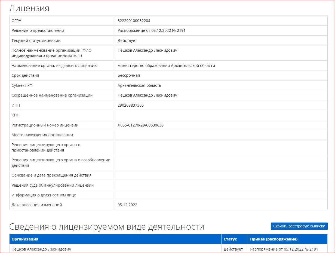Click license registration number Л035-01270-29/00630638
Viewport: 335px width, 253px height.
pos(140,125)
